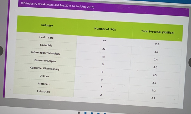Viewport: 191px width, 114px height.
Task: Click the proceeds value '6.0'
Action: [x=155, y=67]
